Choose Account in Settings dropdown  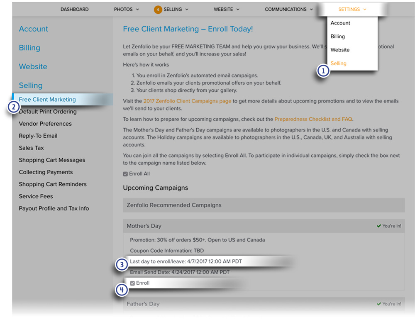(340, 23)
